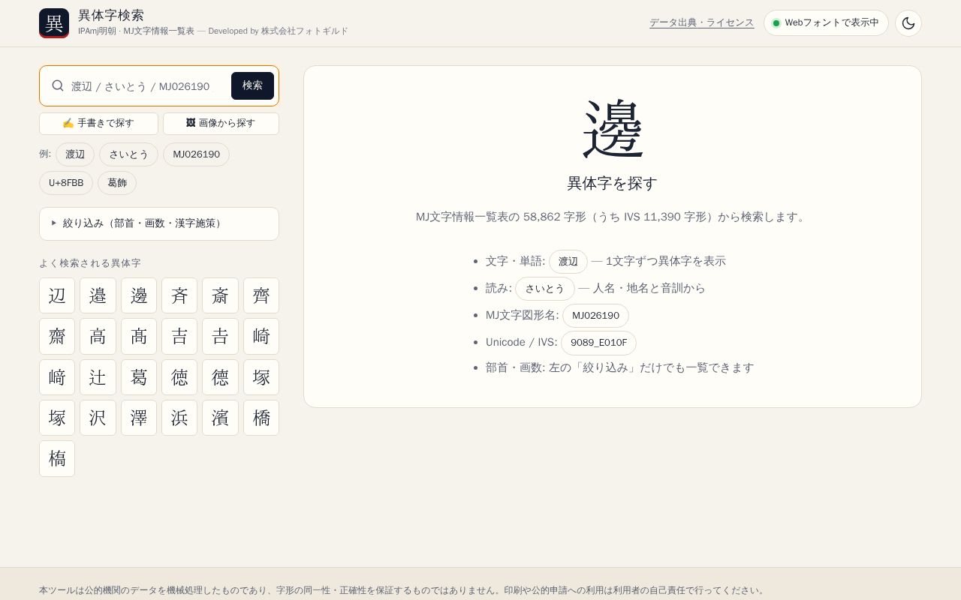Pick the 斉 tile in popular variants
Screen dimensions: 961x600
179,295
